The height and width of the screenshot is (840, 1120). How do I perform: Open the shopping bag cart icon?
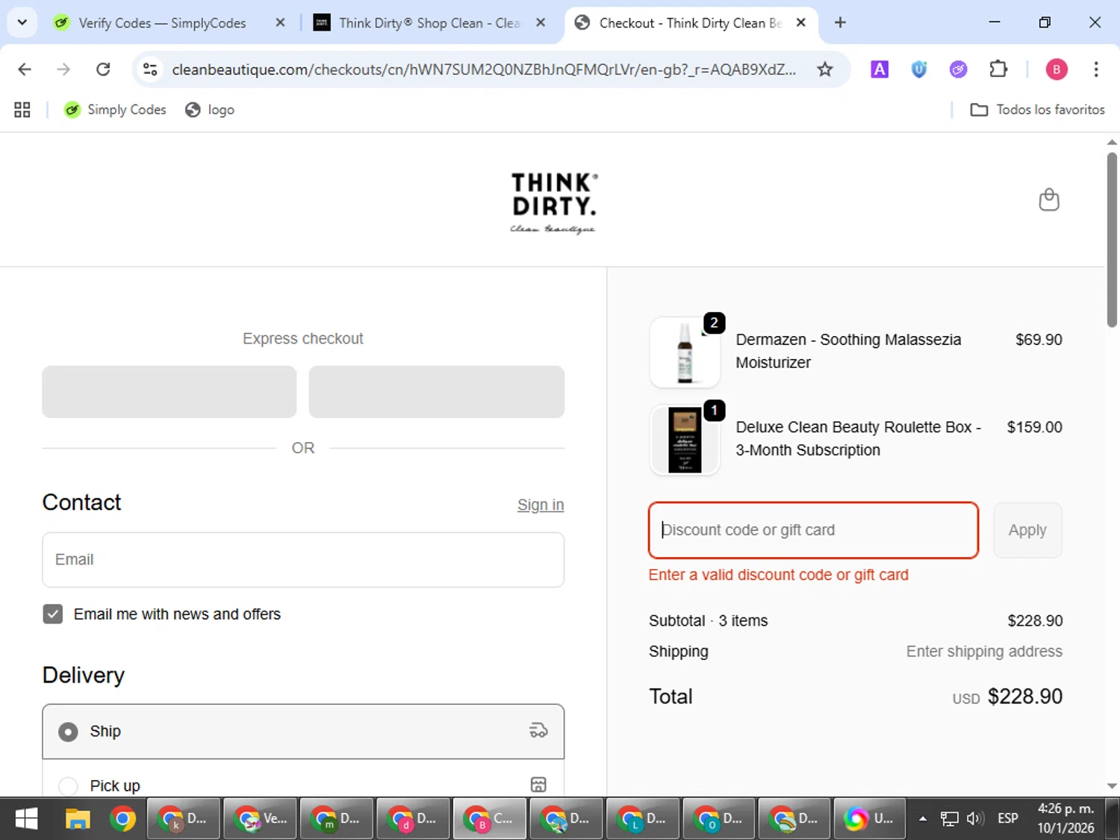tap(1049, 200)
